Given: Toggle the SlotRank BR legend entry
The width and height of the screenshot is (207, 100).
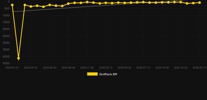Looking at the screenshot, I should pyautogui.click(x=102, y=74).
